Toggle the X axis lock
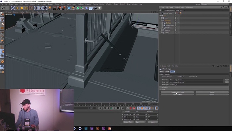 click(36, 8)
